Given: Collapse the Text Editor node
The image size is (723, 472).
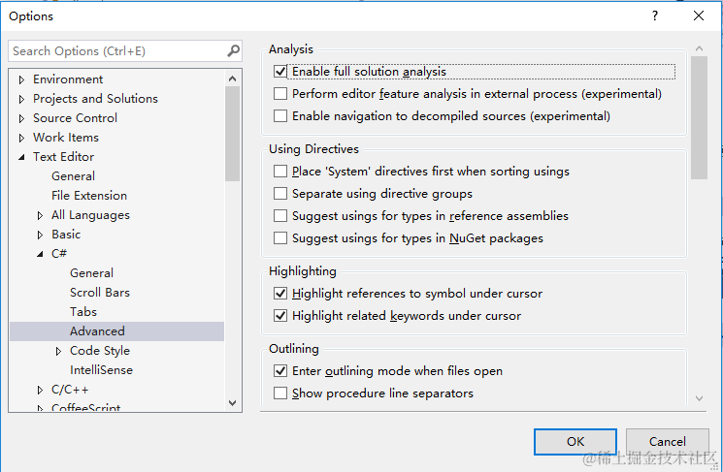Looking at the screenshot, I should coord(21,157).
